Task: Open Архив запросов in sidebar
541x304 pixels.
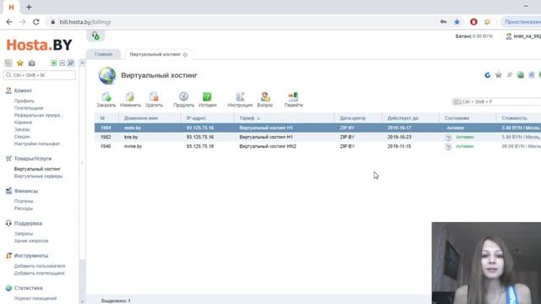Action: pos(31,241)
